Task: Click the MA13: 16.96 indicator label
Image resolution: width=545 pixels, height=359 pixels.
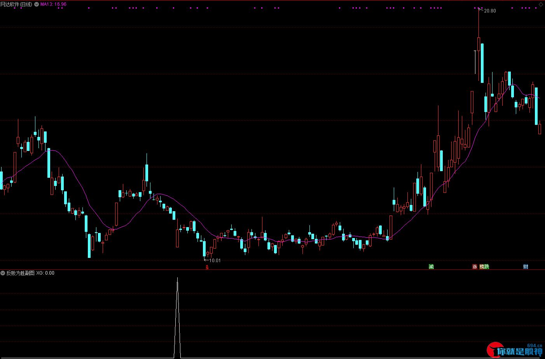Action: [53, 4]
